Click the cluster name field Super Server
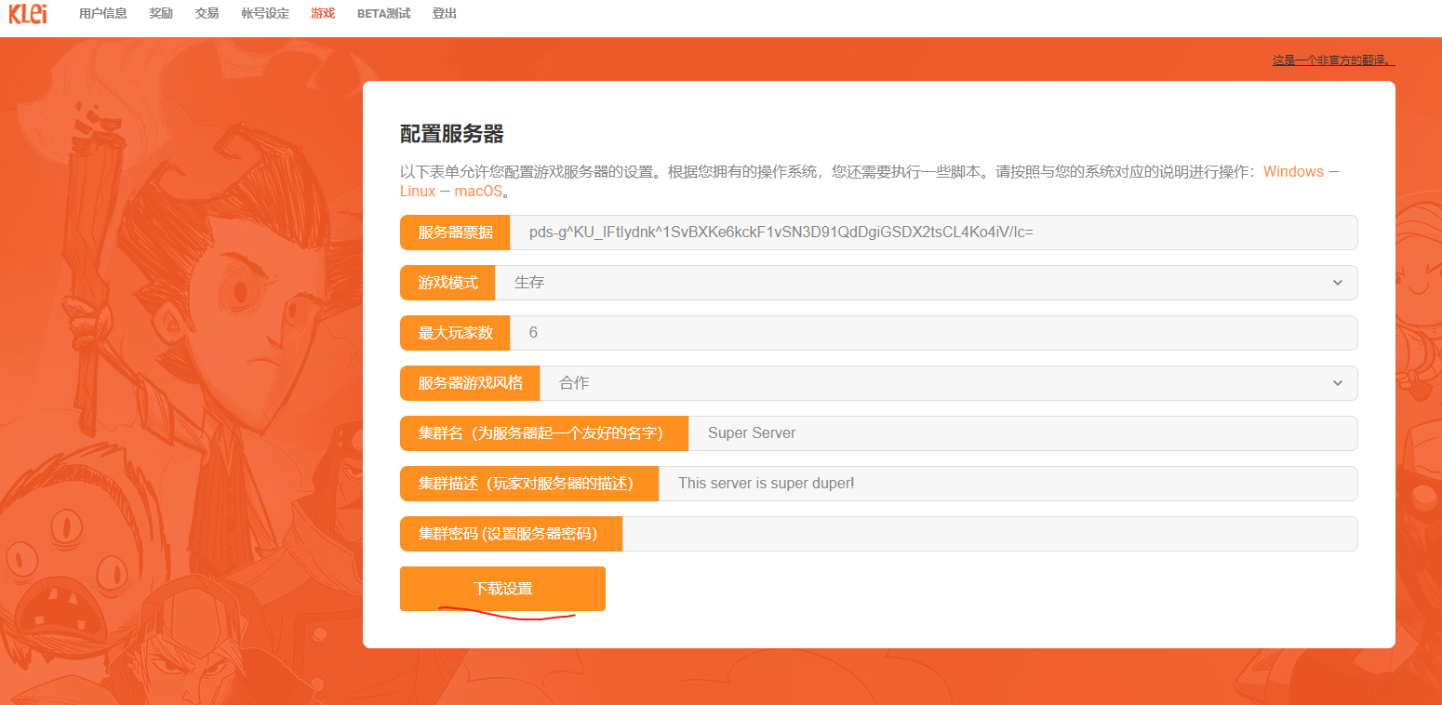 coord(1023,433)
